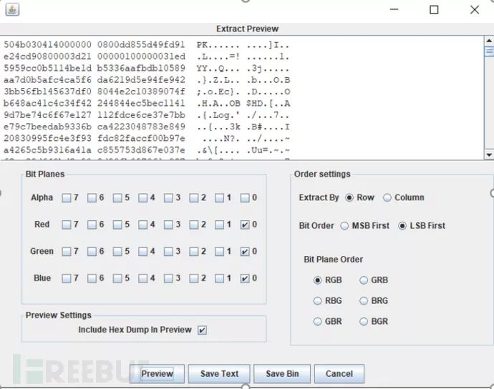Uncheck the Green bit plane 0 box
The width and height of the screenshot is (494, 389).
pyautogui.click(x=245, y=252)
